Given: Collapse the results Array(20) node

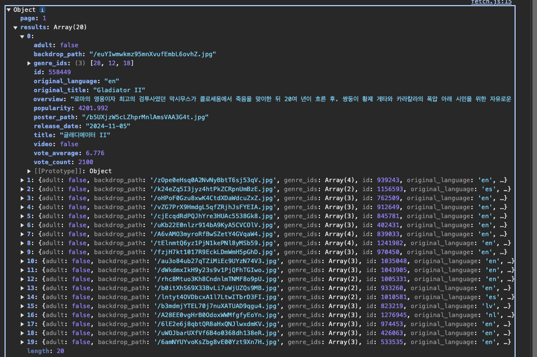Looking at the screenshot, I should tap(15, 28).
